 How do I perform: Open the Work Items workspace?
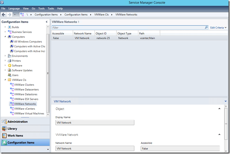(x=16, y=136)
